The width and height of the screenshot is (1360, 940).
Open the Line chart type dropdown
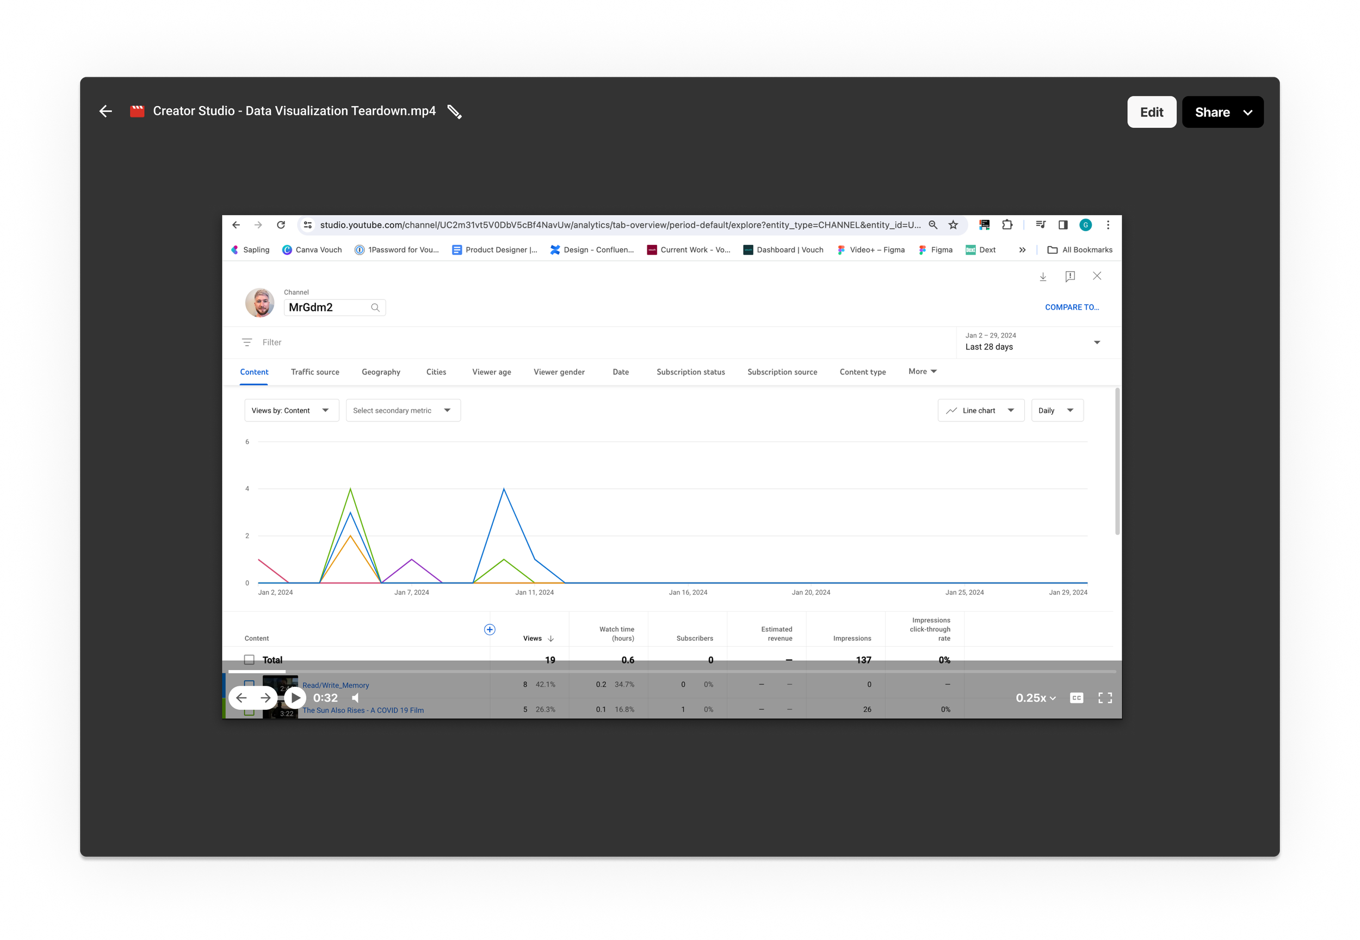[980, 410]
